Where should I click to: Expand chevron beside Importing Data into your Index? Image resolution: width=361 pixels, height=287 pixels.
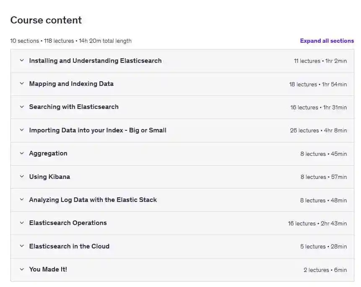(22, 130)
